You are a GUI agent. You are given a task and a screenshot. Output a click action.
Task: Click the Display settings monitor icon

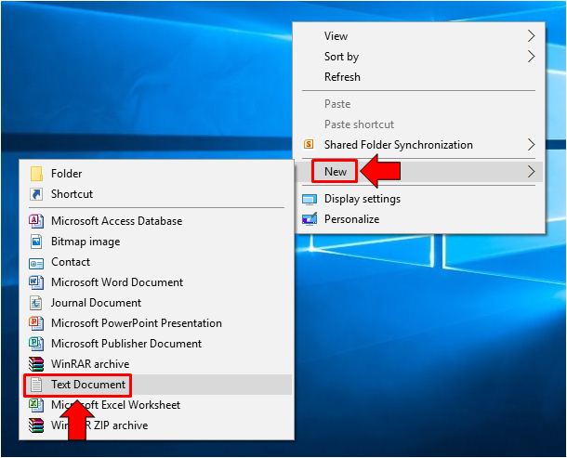[310, 199]
